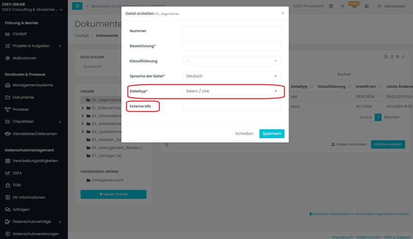Screen dimensions: 413x239
Task: Open the Sprache der Datei dropdown
Action: click(x=231, y=76)
